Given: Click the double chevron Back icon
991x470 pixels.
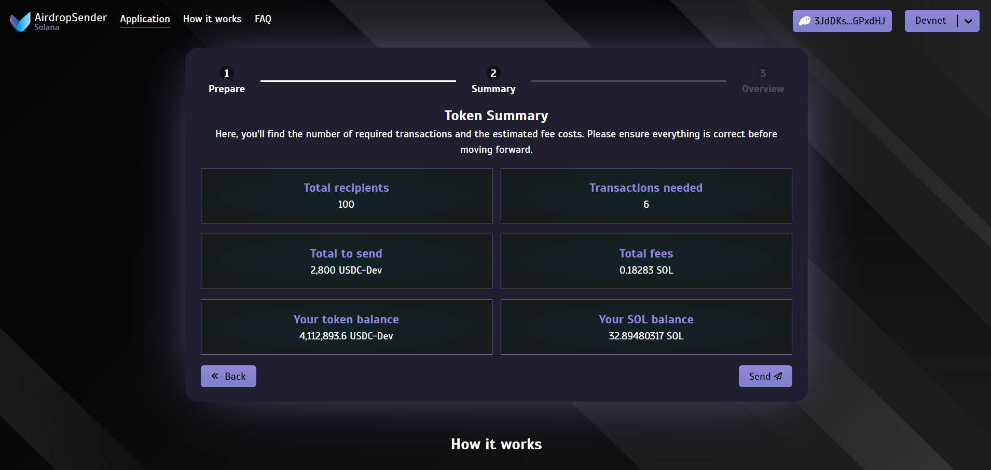Looking at the screenshot, I should click(215, 376).
